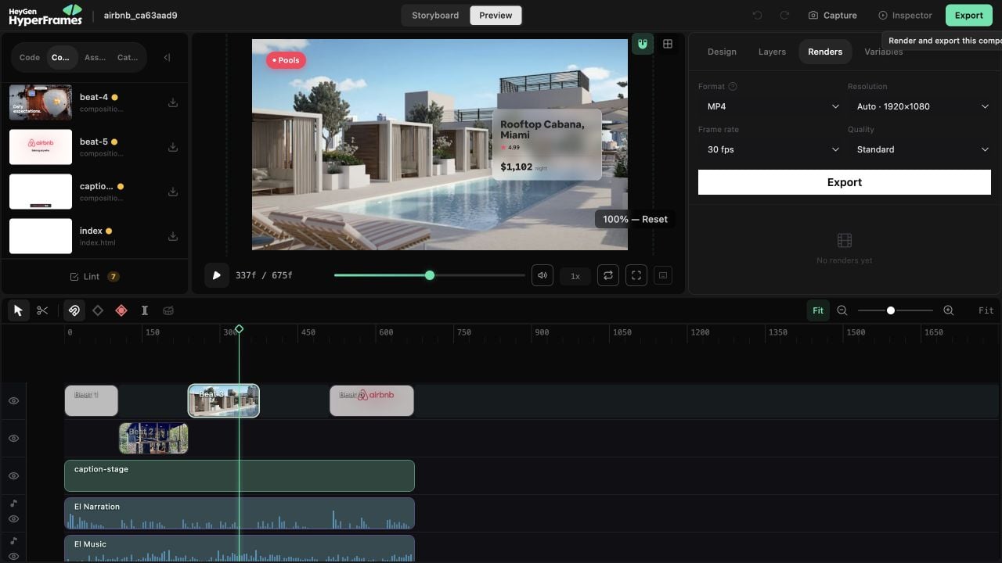Zoom in the timeline with magnifier plus
The height and width of the screenshot is (563, 1002).
949,310
